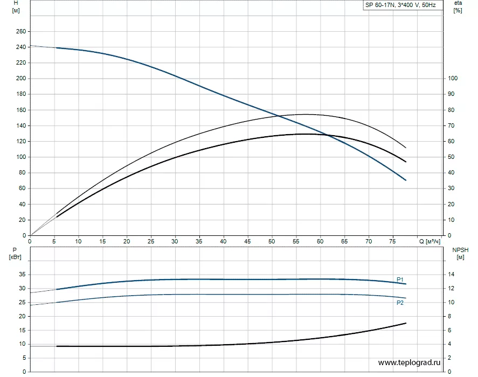Click the 100 percent tick on eta axis
Screen dimensions: 478x377
[453, 78]
